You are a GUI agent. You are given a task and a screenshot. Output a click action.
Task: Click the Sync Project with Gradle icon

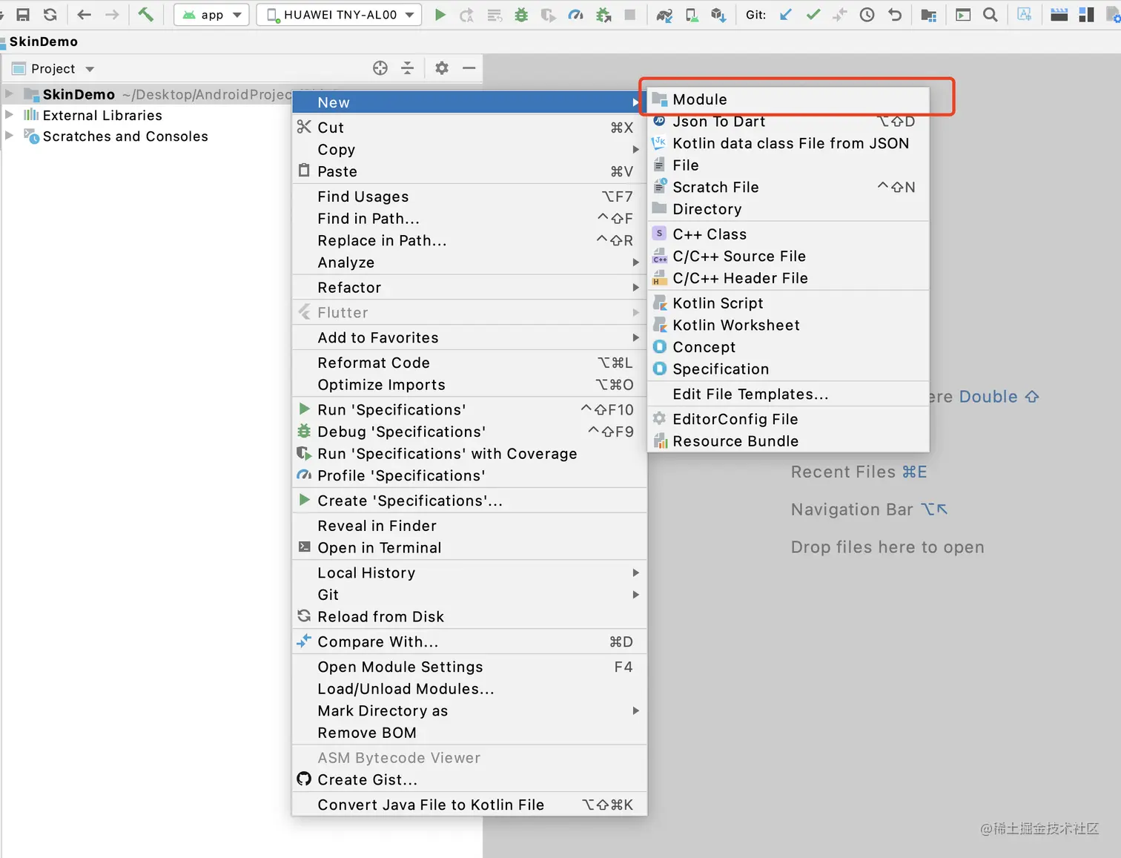point(664,15)
